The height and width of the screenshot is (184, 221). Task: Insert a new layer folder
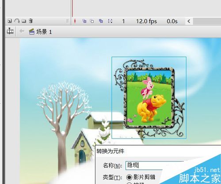[x=24, y=21]
